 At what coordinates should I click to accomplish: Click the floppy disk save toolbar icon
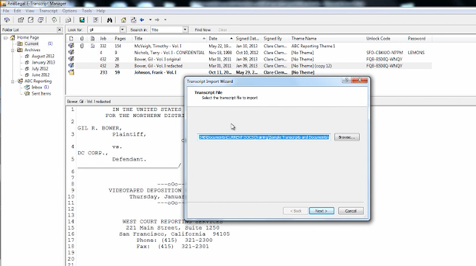coord(82,20)
